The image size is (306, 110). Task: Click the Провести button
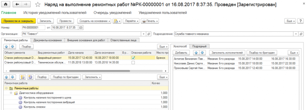pos(65,21)
